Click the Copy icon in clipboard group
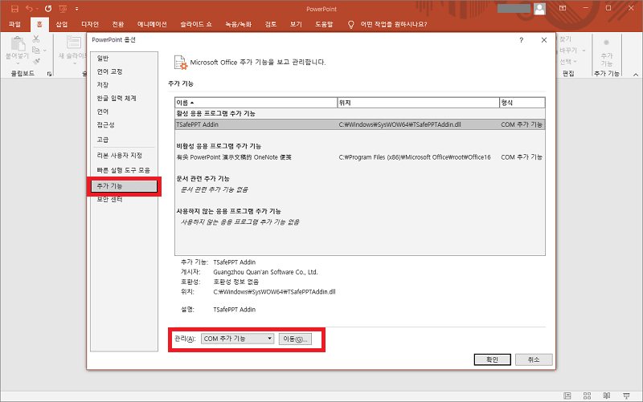This screenshot has height=402, width=643. (x=36, y=50)
